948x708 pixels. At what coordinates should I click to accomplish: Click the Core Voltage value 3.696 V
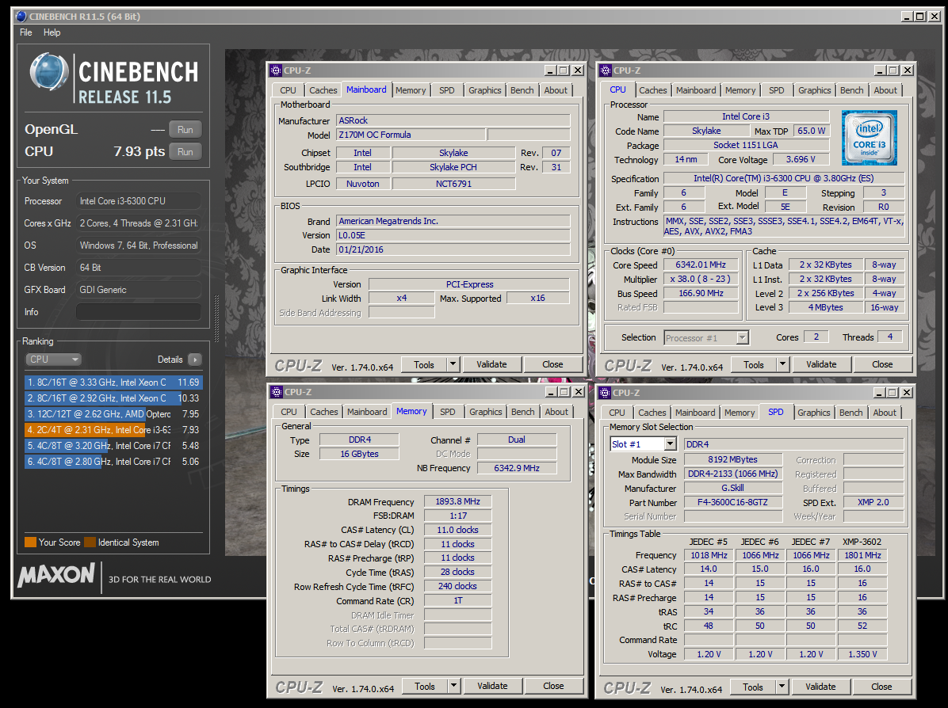(x=801, y=159)
